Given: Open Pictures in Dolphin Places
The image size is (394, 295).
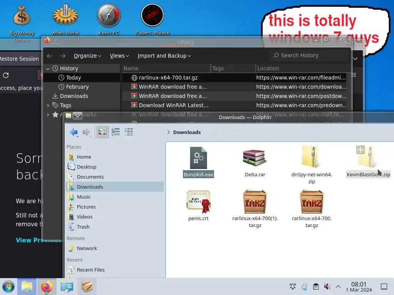Looking at the screenshot, I should (115, 207).
